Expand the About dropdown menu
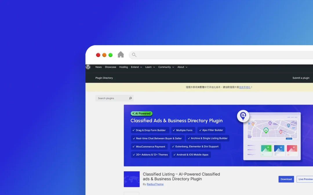The width and height of the screenshot is (313, 195). tap(182, 67)
